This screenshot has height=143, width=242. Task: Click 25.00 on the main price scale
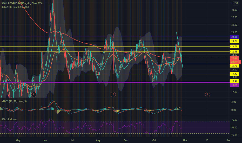point(234,32)
